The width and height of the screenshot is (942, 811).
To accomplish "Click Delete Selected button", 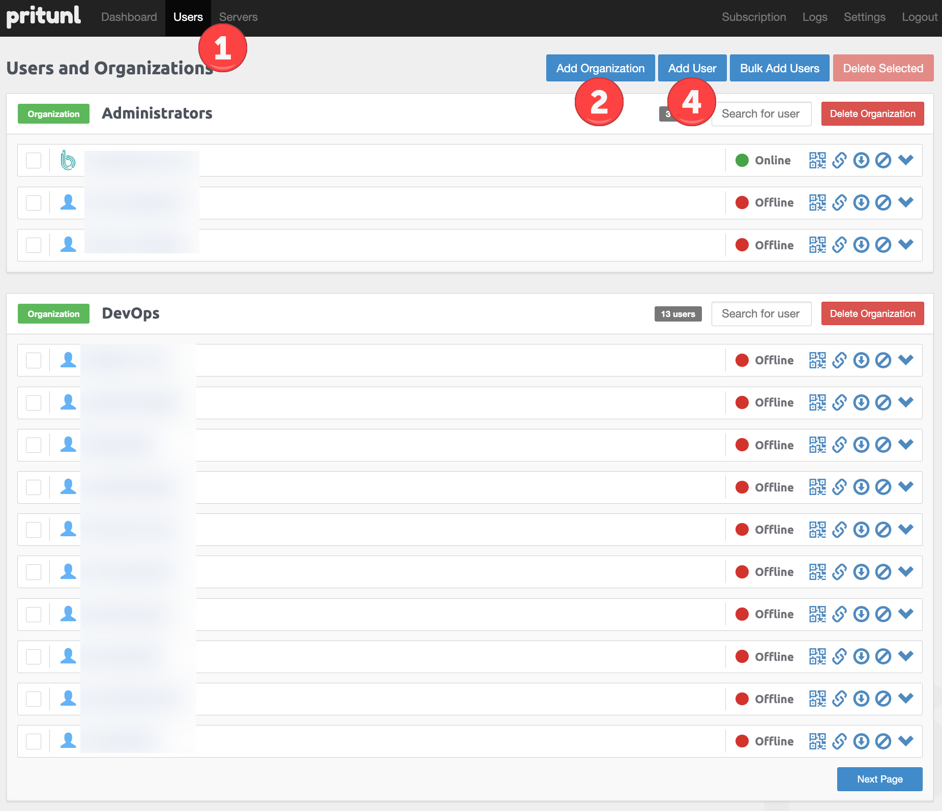I will (884, 68).
